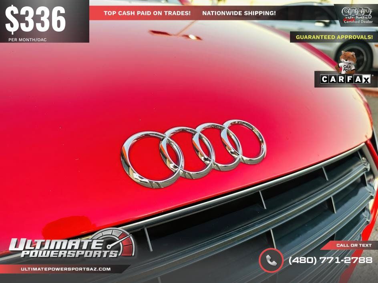The image size is (378, 283).
Task: Click the 'Nationwide Shipping!' text
Action: click(239, 13)
